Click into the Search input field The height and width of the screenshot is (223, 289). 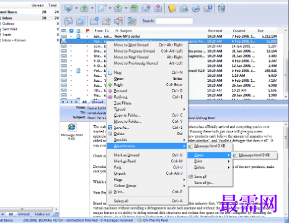tap(174, 21)
